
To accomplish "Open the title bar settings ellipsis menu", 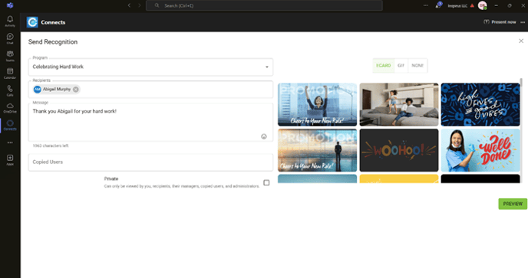I will [x=426, y=5].
